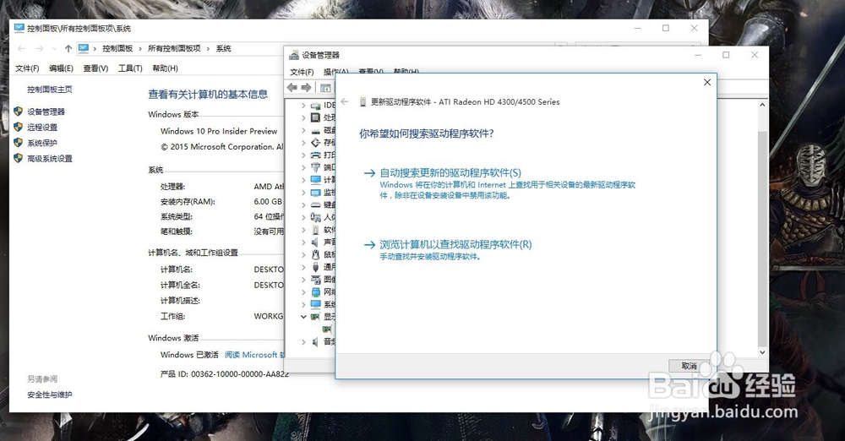The width and height of the screenshot is (845, 441).
Task: Open 工具(T) menu in Control Panel
Action: pos(130,68)
